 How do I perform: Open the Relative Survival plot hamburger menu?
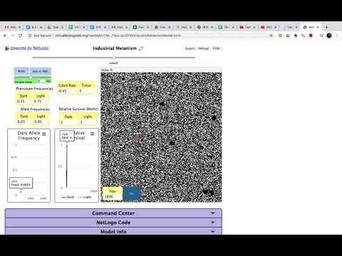click(93, 134)
